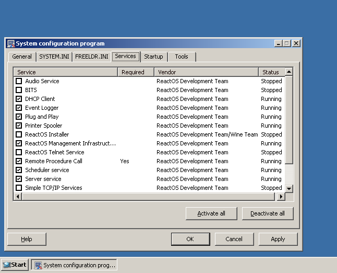The height and width of the screenshot is (273, 337).
Task: Sort by the Vendor column header
Action: pos(207,72)
